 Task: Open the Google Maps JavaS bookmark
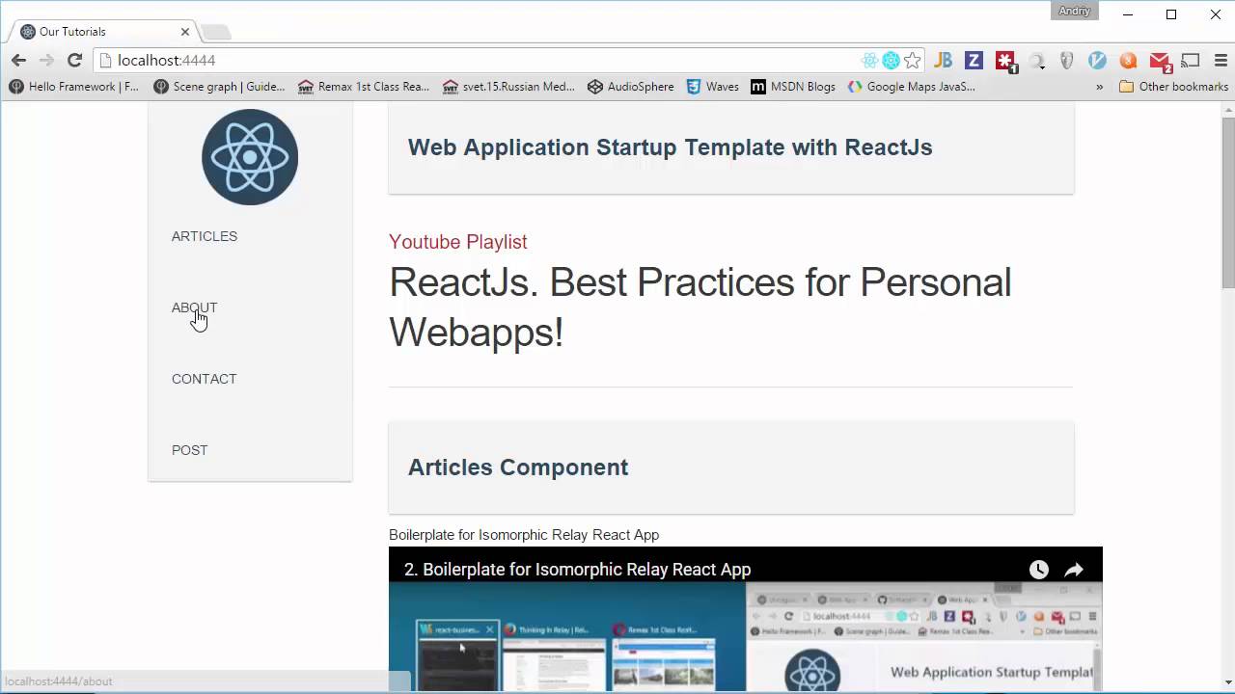912,87
